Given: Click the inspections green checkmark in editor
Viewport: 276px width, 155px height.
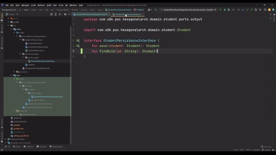Looking at the screenshot, I should [270, 19].
